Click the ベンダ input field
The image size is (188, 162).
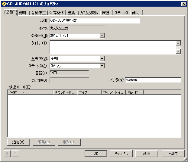(x=153, y=80)
